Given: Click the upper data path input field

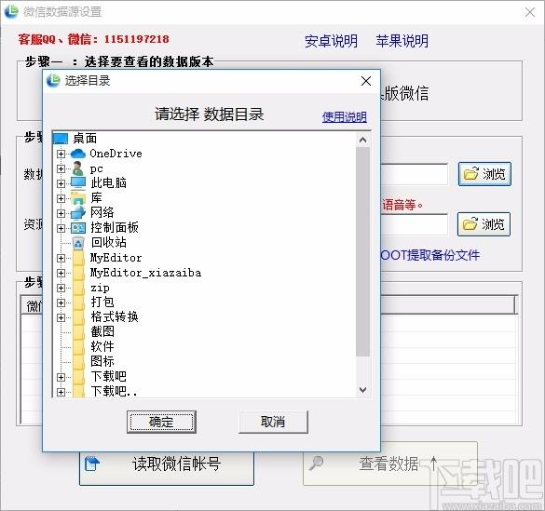Looking at the screenshot, I should click(414, 174).
